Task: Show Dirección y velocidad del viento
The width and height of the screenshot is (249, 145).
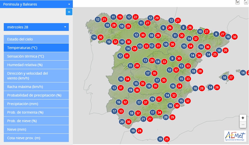Action: (x=36, y=75)
